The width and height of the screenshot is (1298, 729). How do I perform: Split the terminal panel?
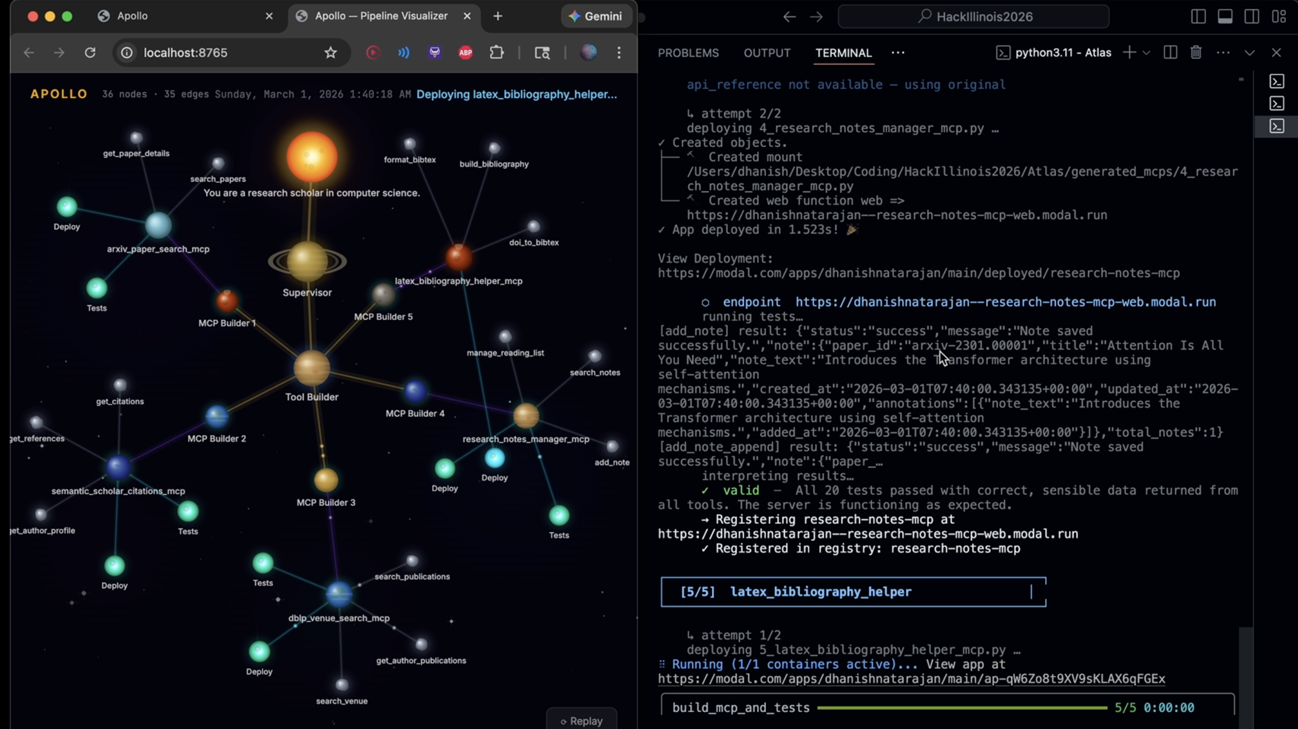coord(1170,52)
